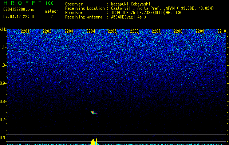Click the small cyan dot echo near 2203
This screenshot has height=145, width=229.
click(76, 114)
